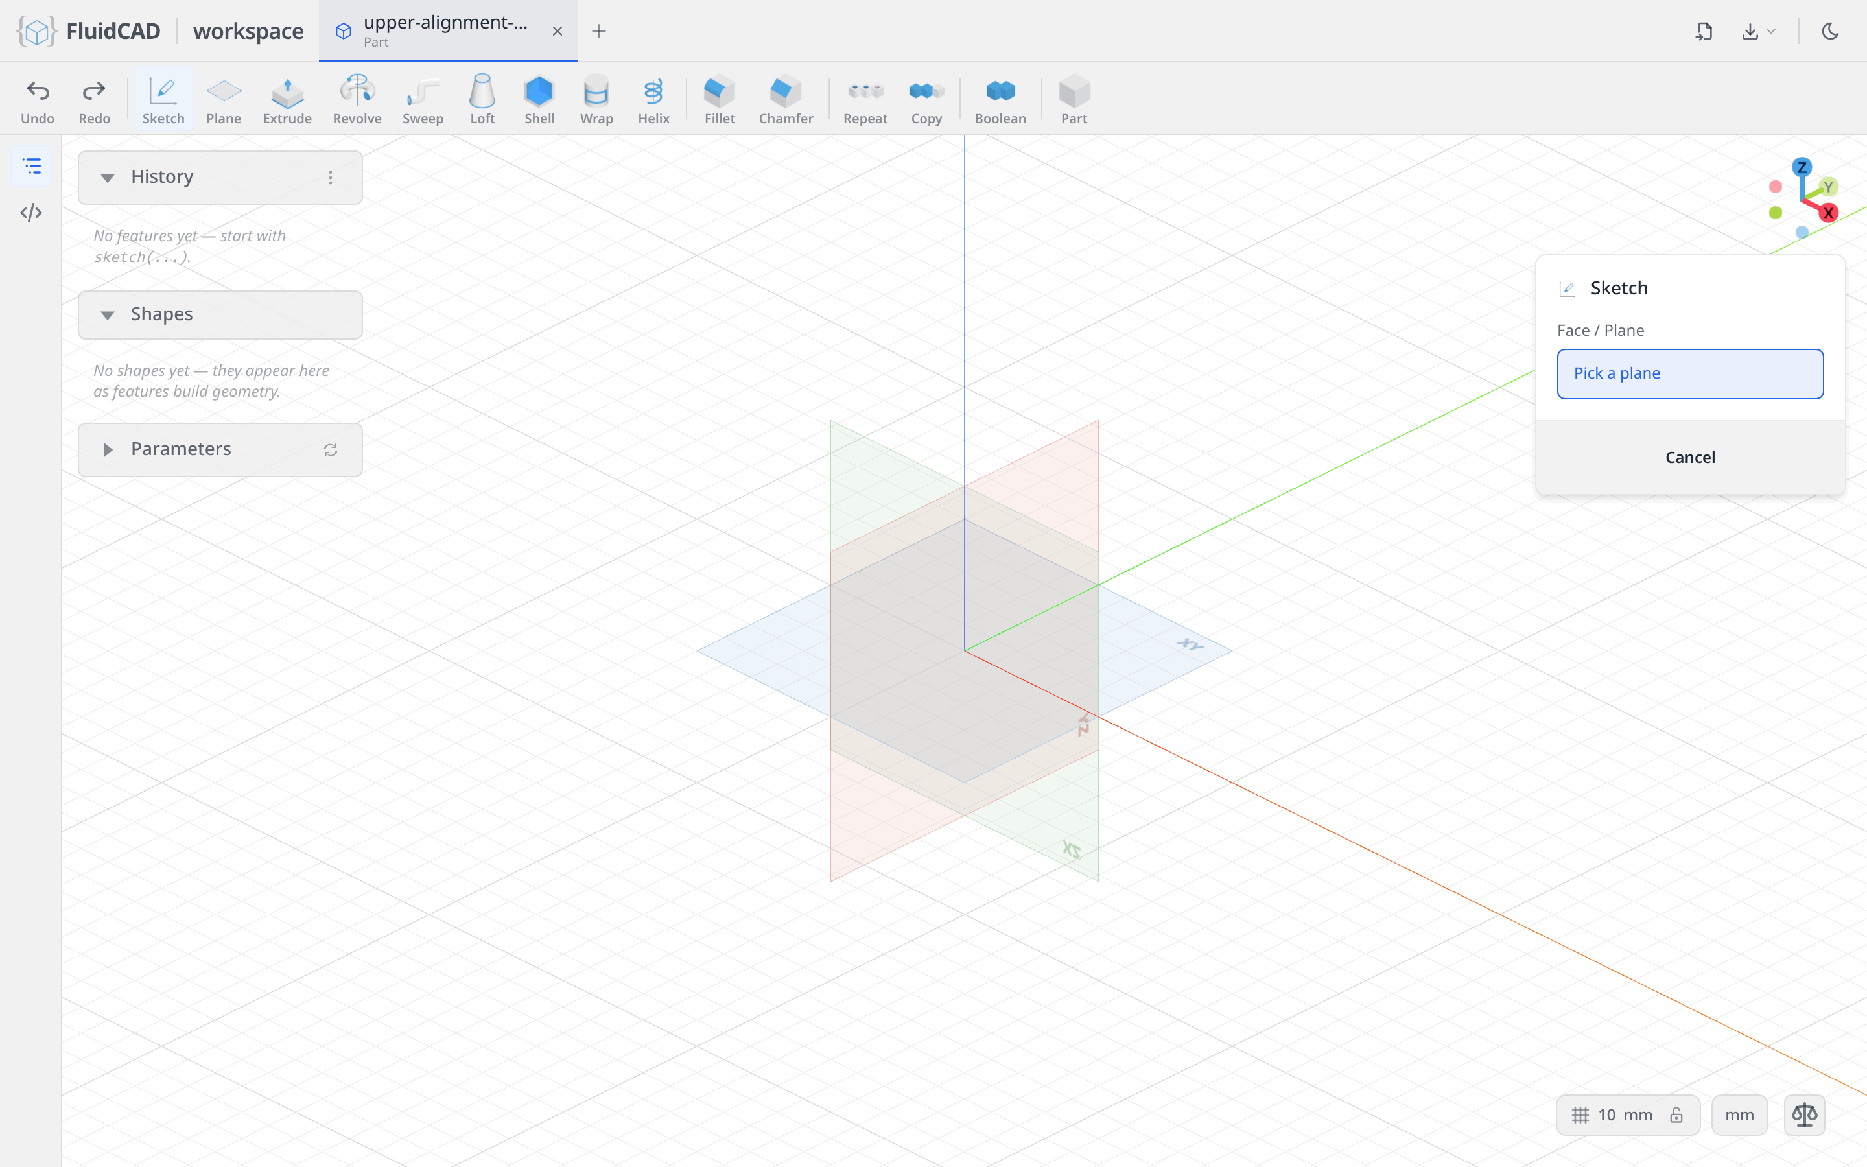Toggle dark mode with moon icon
Image resolution: width=1867 pixels, height=1167 pixels.
tap(1830, 31)
